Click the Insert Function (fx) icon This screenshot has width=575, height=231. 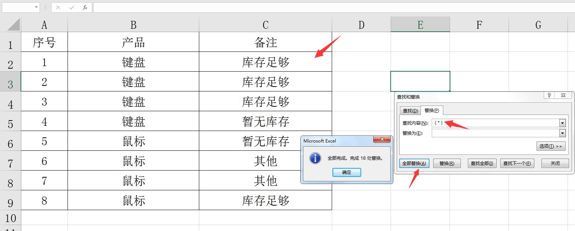pyautogui.click(x=84, y=7)
